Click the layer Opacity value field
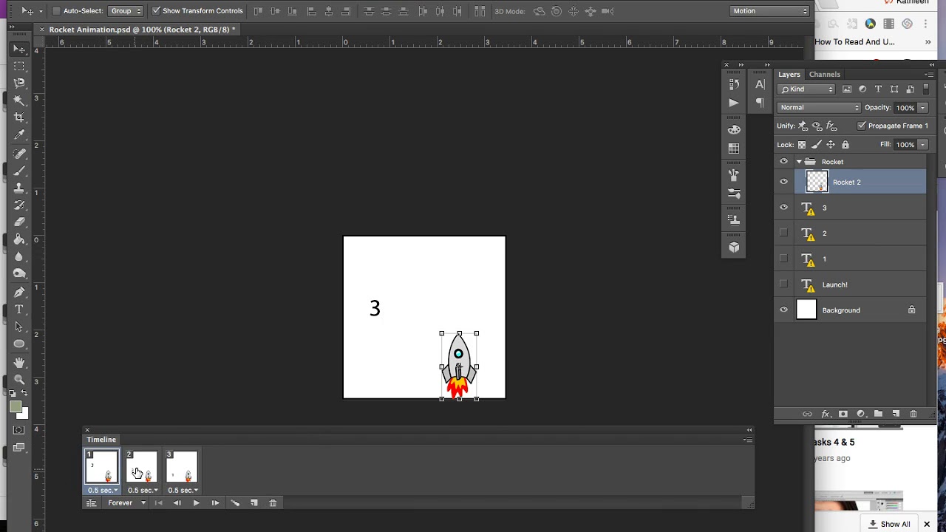The image size is (946, 532). pos(905,108)
